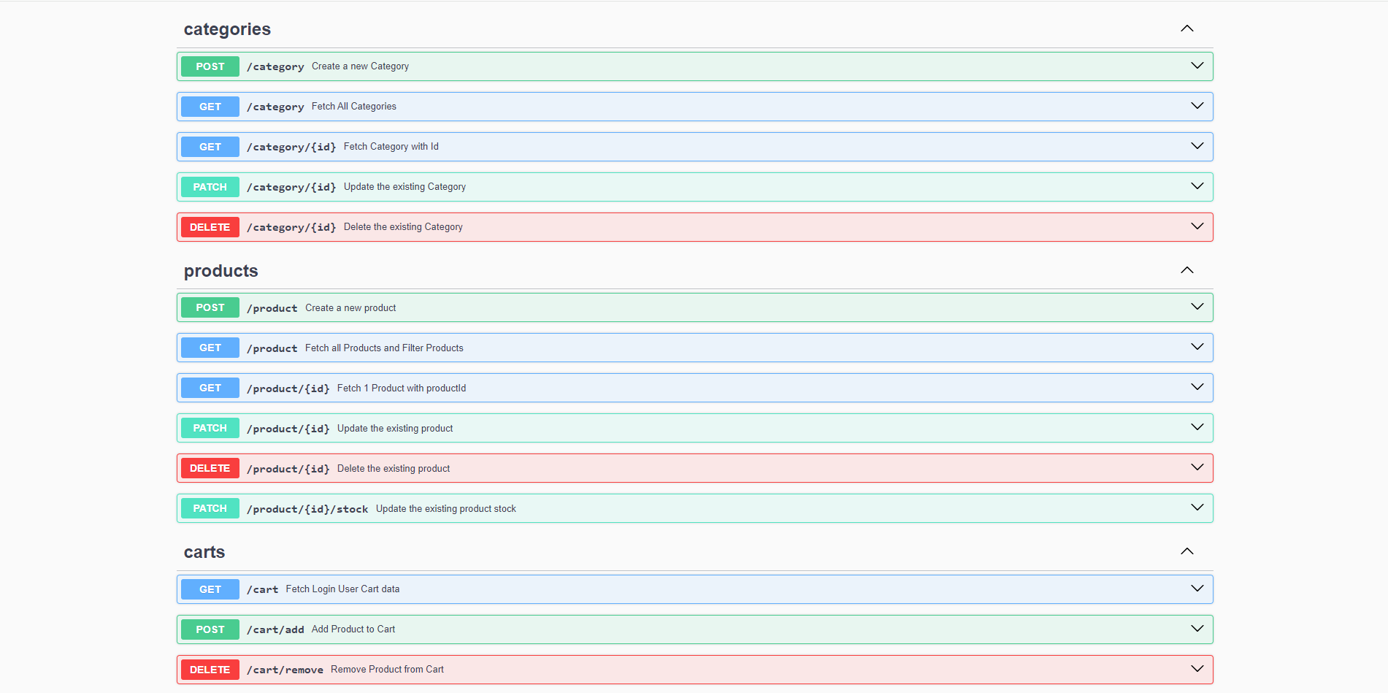Screen dimensions: 1388x693
Task: Expand Update the existing product chevron
Action: [x=1197, y=427]
